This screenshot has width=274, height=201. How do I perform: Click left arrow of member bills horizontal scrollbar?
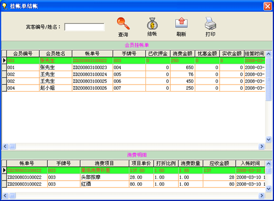pos(5,146)
